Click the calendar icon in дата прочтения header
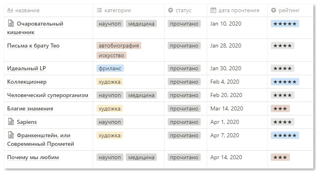318x173 pixels. tap(213, 10)
